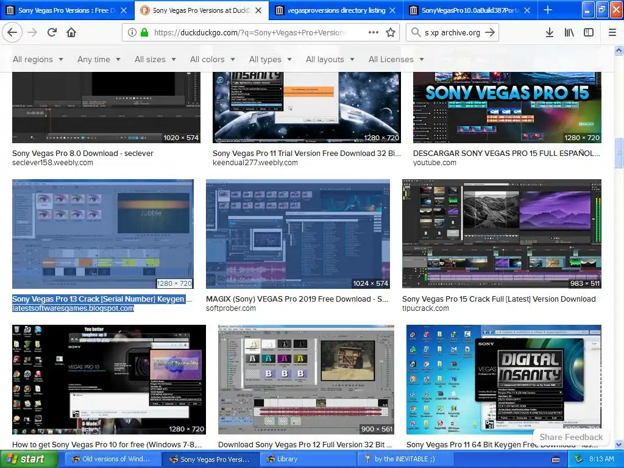Switch to the Library taskbar window
Image resolution: width=624 pixels, height=468 pixels.
pyautogui.click(x=308, y=459)
